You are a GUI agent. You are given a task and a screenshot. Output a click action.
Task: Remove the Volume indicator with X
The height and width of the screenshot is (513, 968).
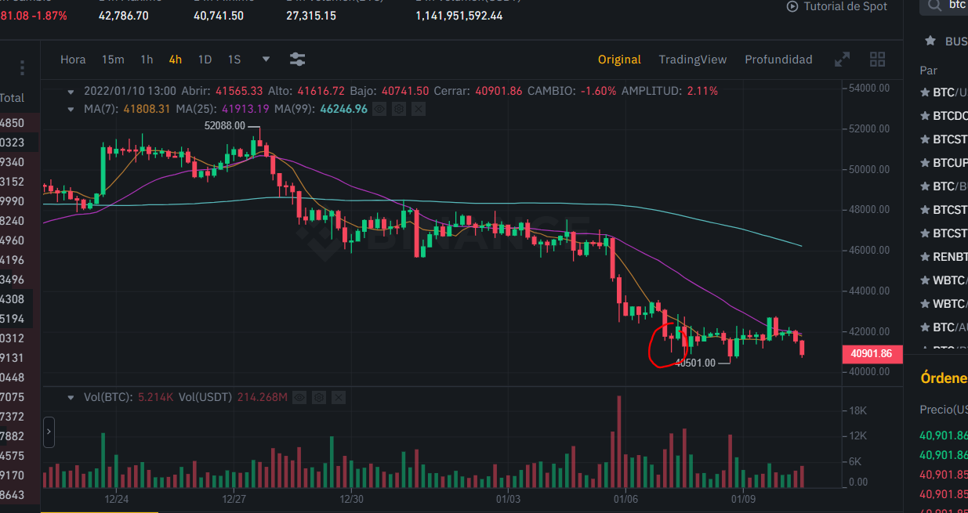[339, 397]
